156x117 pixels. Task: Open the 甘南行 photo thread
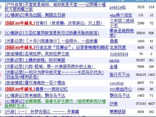(x=55, y=23)
